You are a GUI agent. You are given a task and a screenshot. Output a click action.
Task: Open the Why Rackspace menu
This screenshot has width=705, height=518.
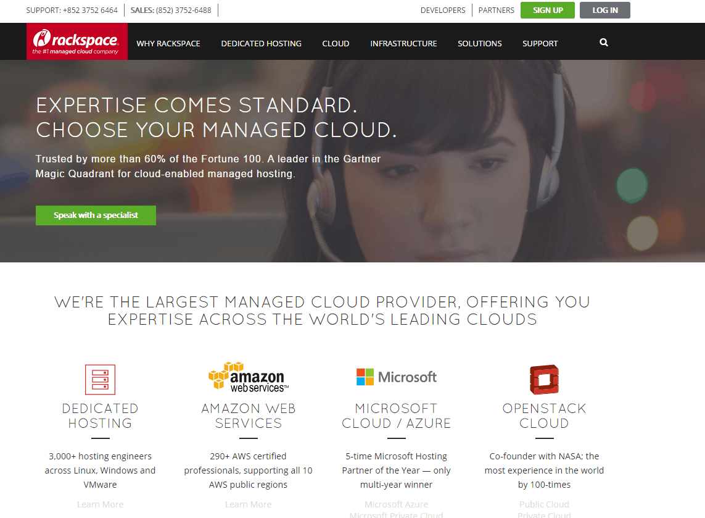tap(168, 44)
